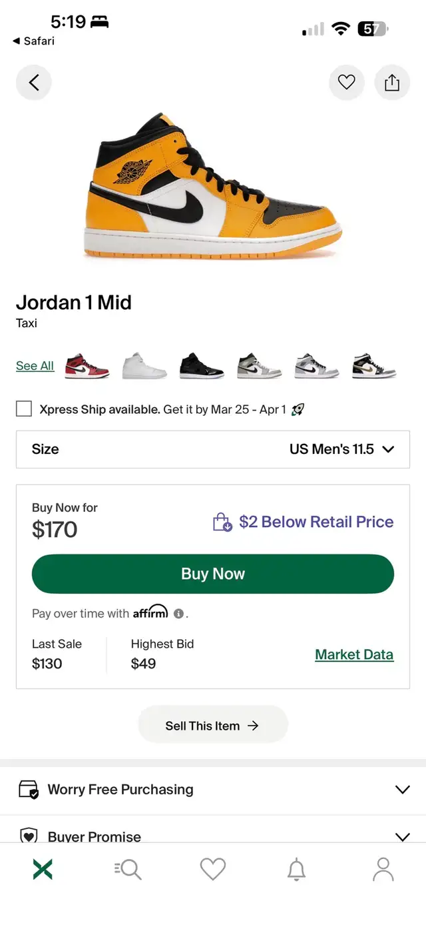Favorite the shoe with the heart icon
This screenshot has width=426, height=925.
click(346, 83)
